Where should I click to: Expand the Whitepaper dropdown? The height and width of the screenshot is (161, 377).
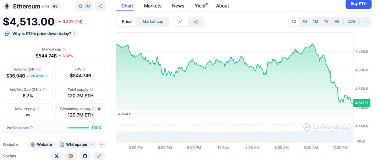91,144
